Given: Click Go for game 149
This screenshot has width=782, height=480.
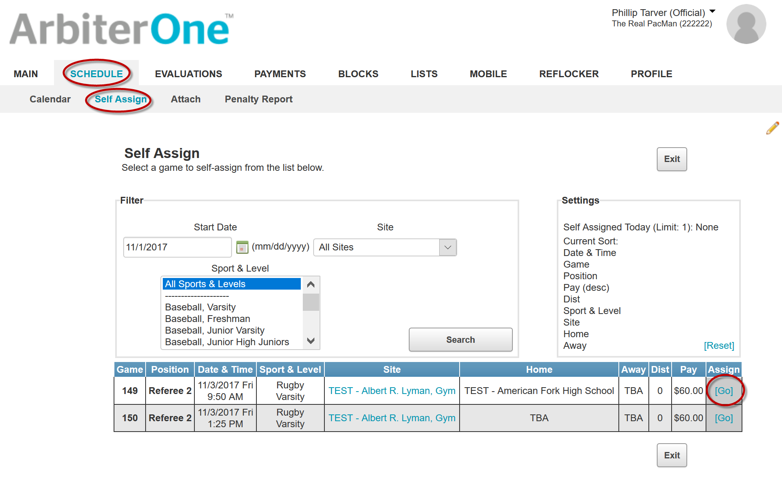Looking at the screenshot, I should [724, 391].
